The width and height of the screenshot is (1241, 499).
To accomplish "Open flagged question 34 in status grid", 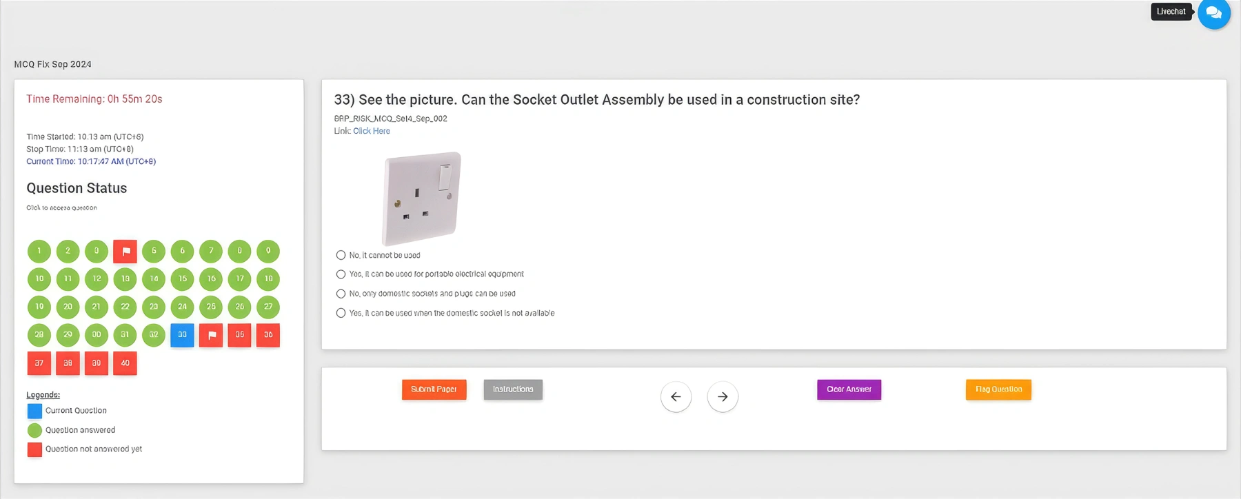I will 211,335.
